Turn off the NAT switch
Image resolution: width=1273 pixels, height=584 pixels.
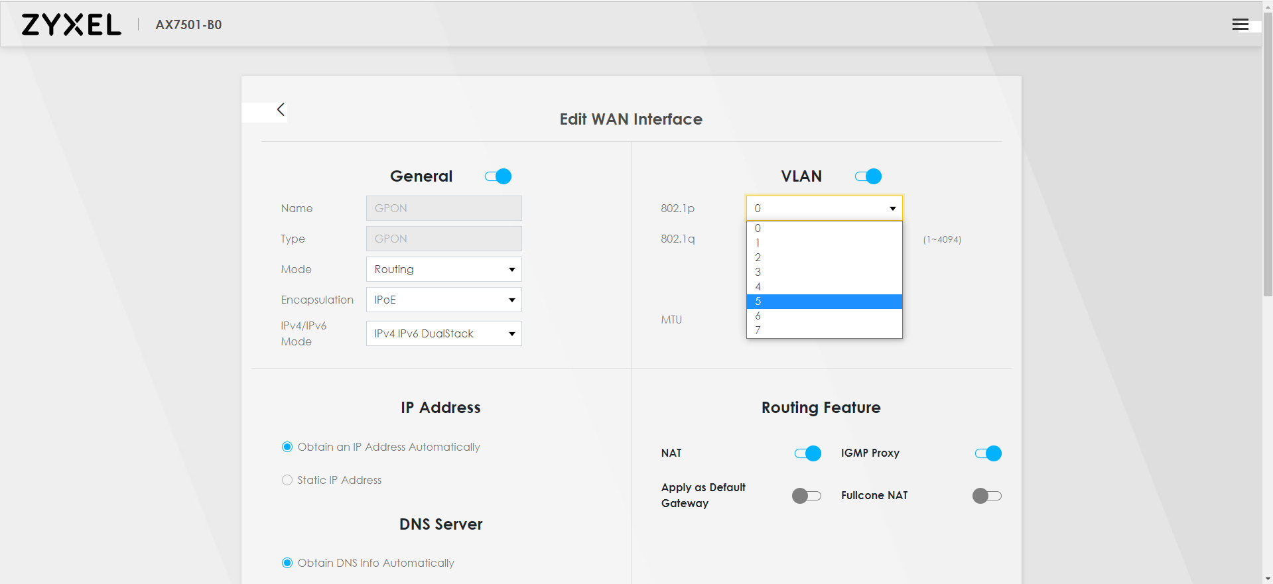pyautogui.click(x=807, y=453)
